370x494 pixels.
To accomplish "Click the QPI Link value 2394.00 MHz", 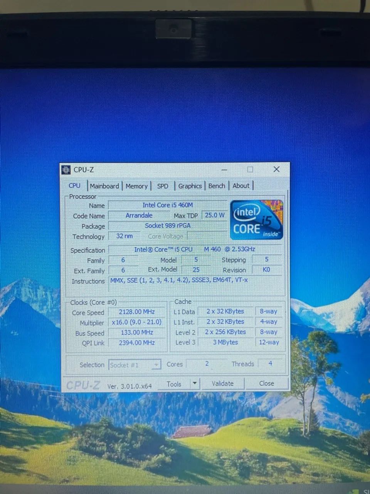I will (137, 342).
